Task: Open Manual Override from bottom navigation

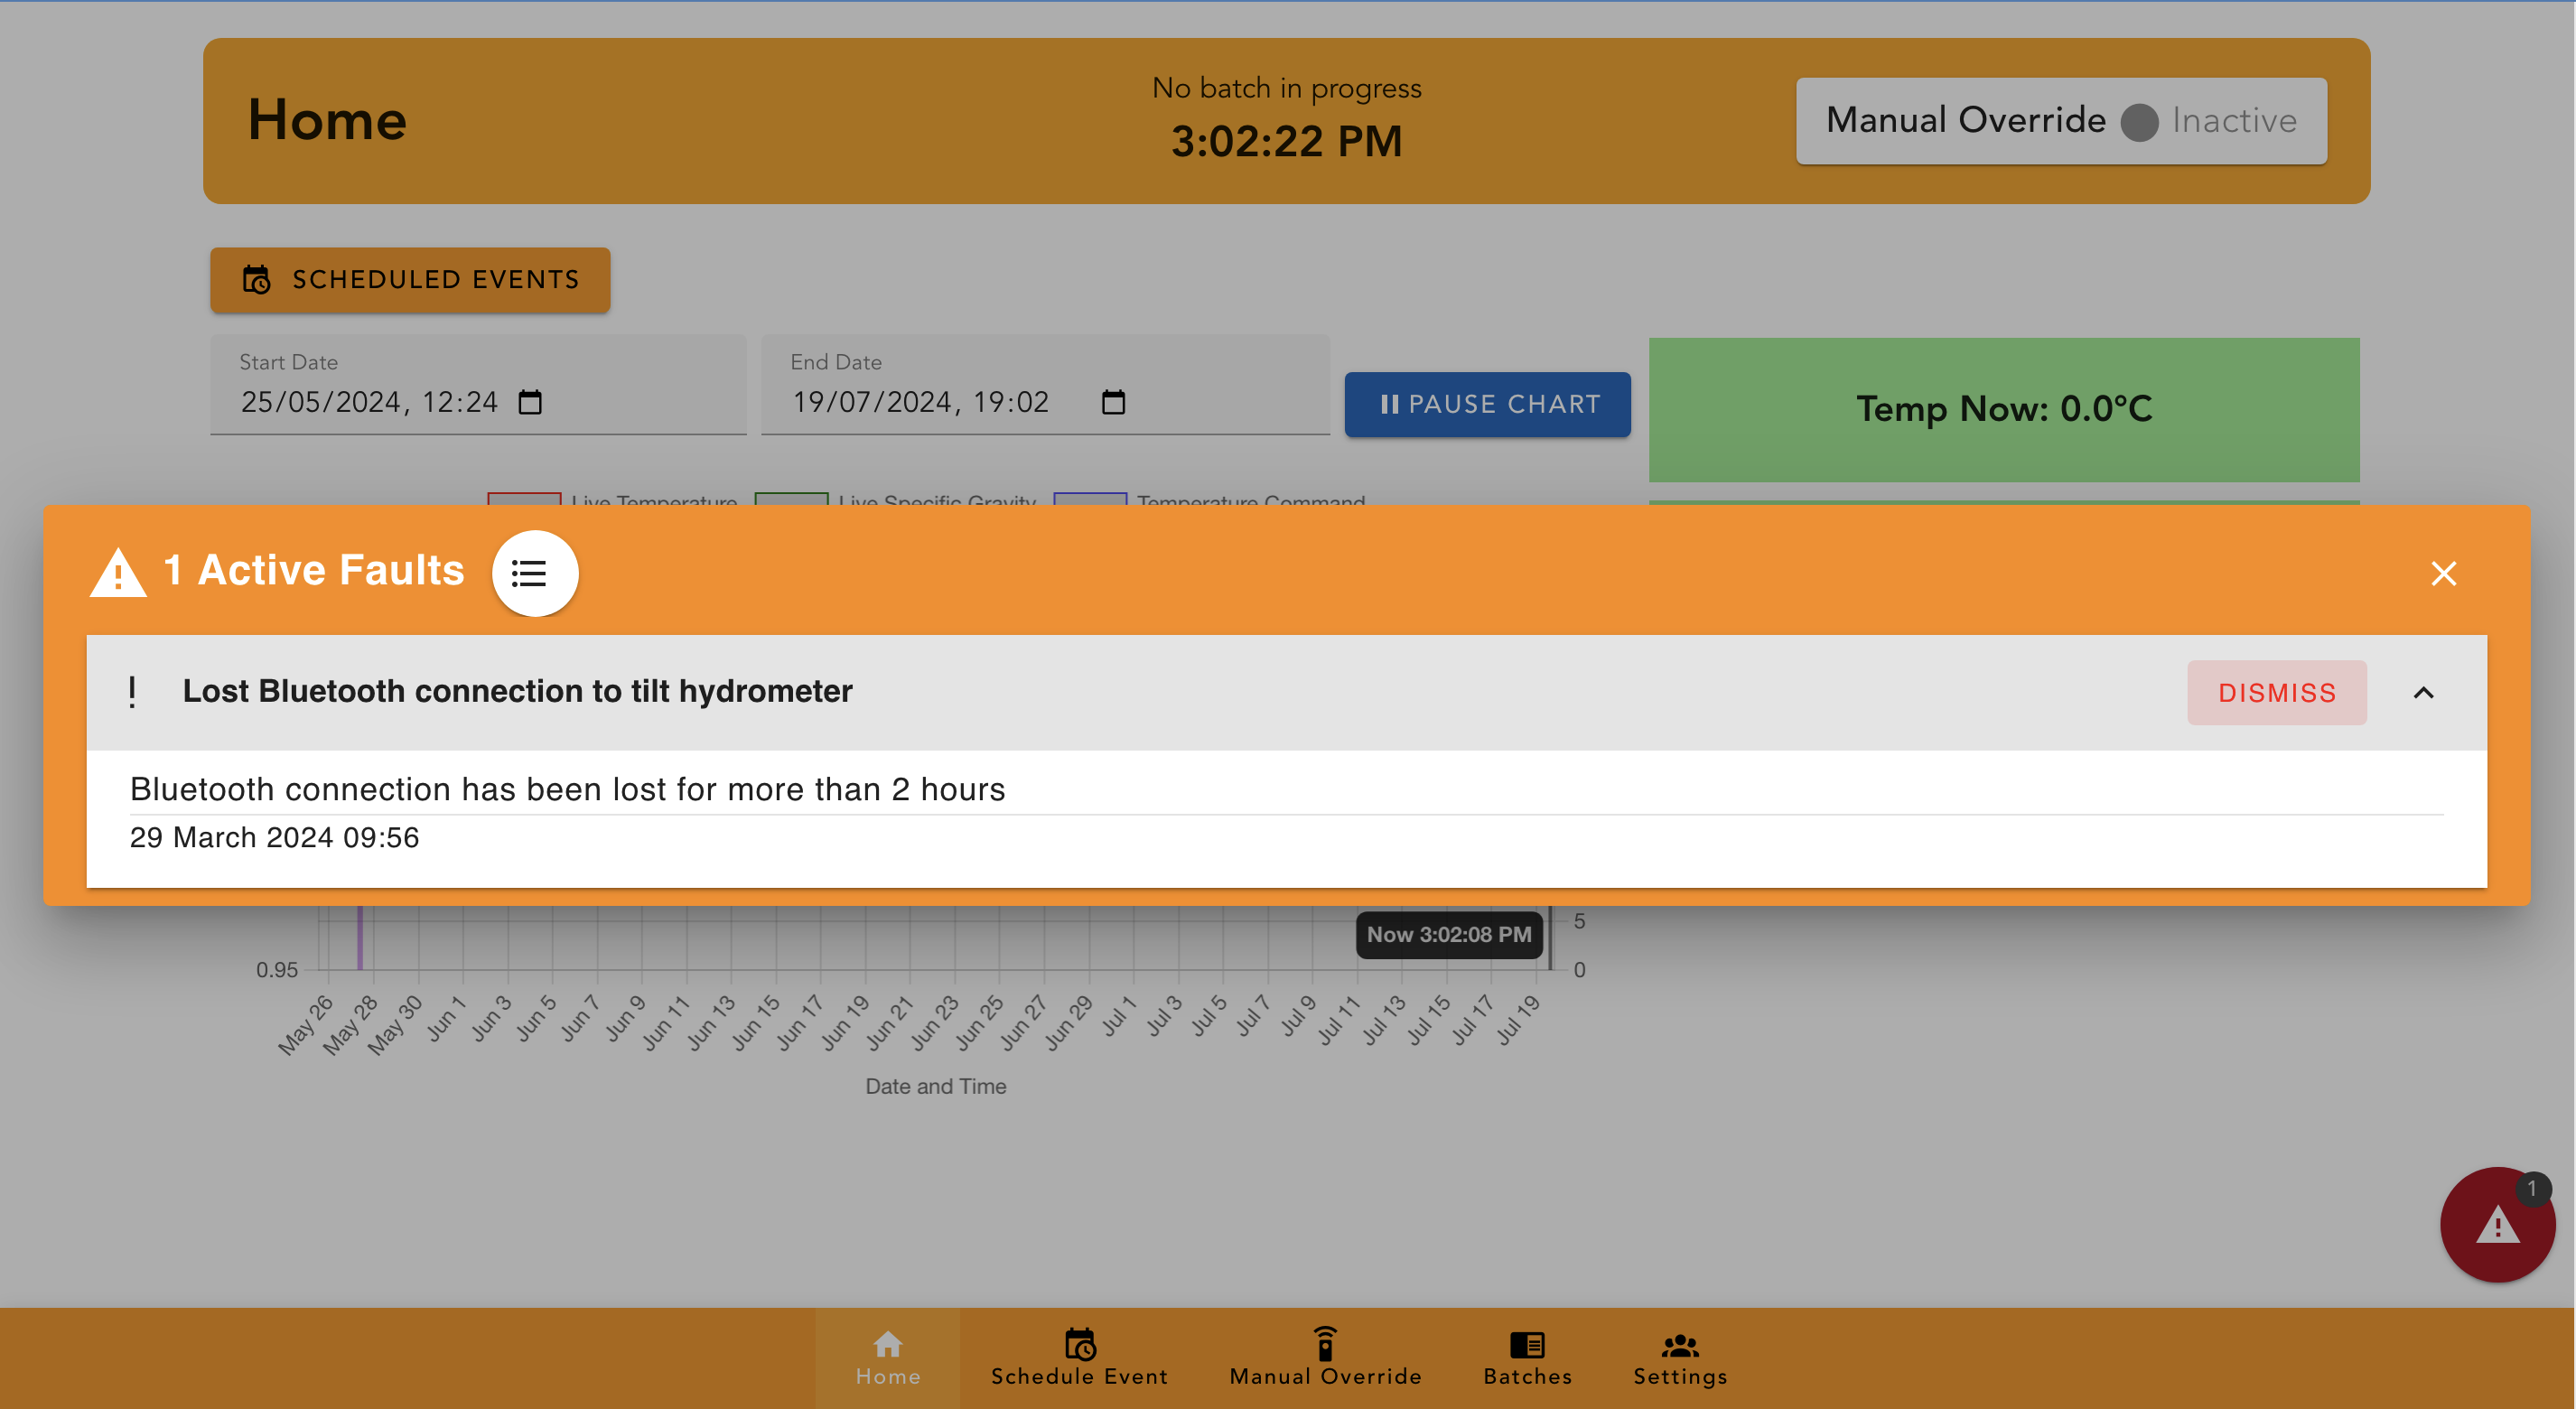Action: coord(1325,1358)
